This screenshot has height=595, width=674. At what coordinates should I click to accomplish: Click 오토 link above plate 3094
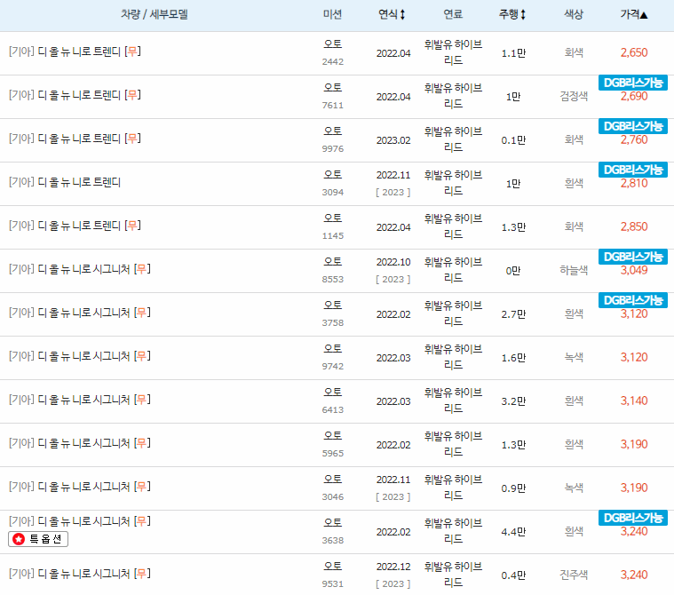(x=333, y=175)
